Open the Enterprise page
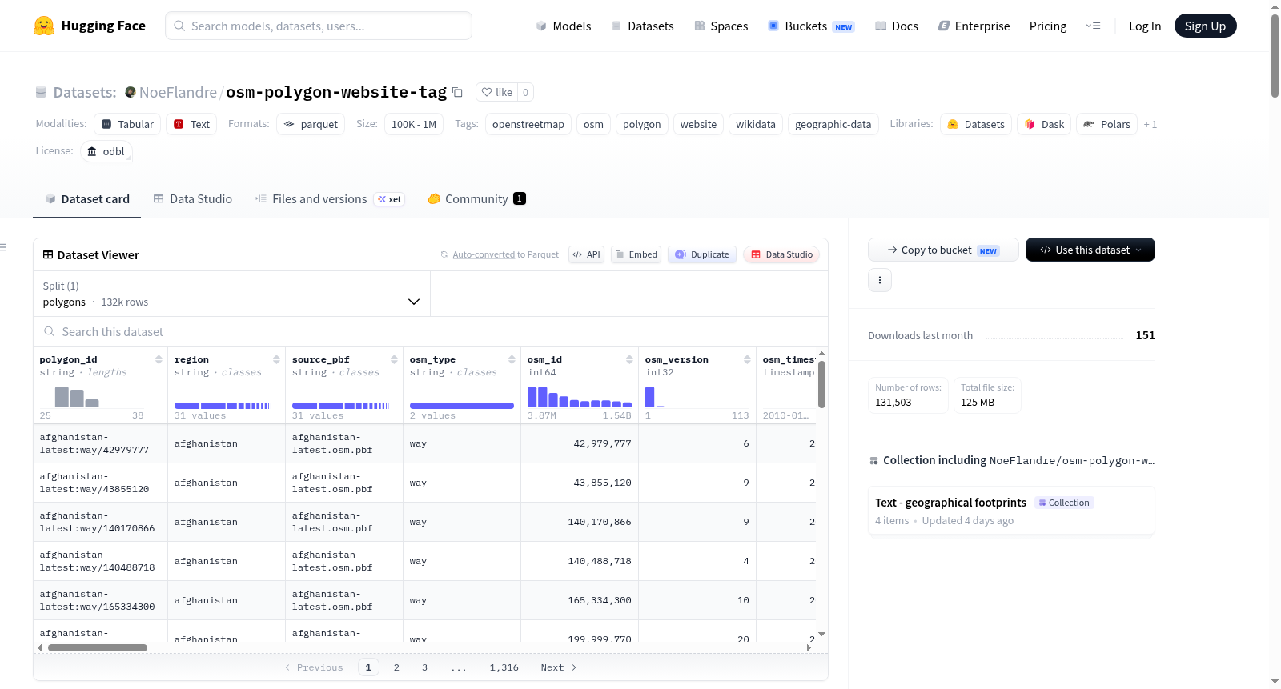Screen dimensions: 1281x689 pyautogui.click(x=974, y=26)
